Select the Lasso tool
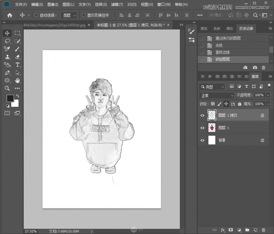274x234 pixels. click(x=7, y=41)
